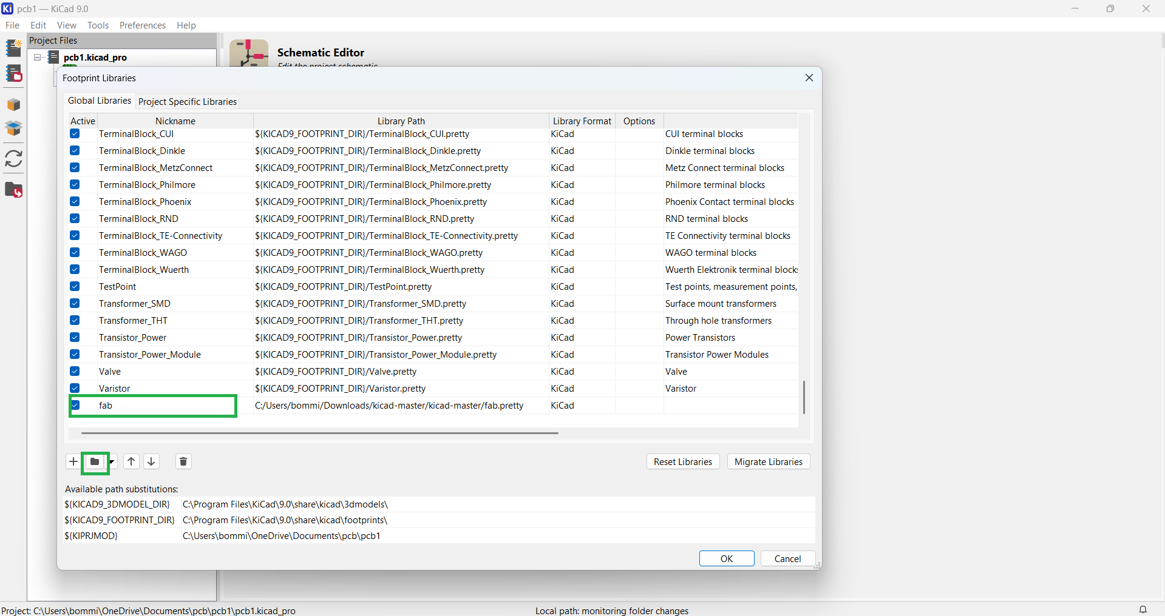Screen dimensions: 1165x616
Task: Add existing library with folder icon
Action: coord(95,461)
